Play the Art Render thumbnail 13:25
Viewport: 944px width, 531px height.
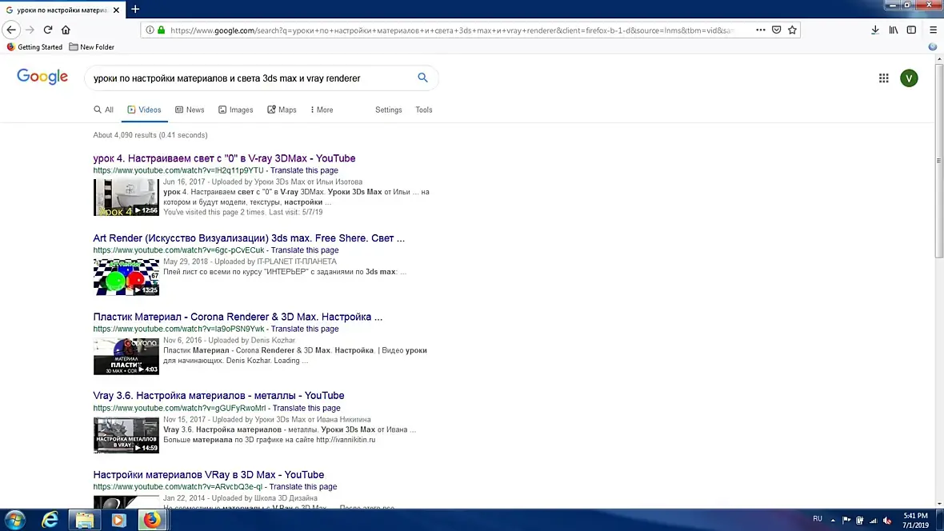(126, 277)
